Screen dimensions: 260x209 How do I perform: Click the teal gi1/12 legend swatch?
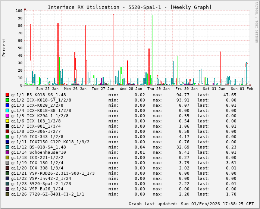[x=7, y=147]
